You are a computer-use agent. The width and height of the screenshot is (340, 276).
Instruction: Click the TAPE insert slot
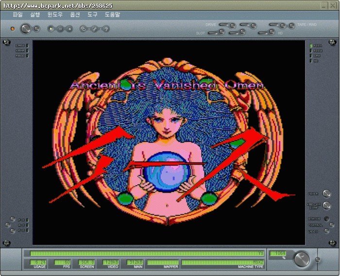(x=273, y=25)
